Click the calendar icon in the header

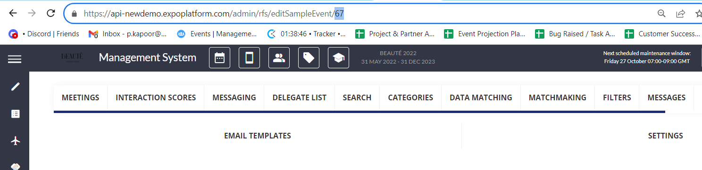tap(219, 58)
